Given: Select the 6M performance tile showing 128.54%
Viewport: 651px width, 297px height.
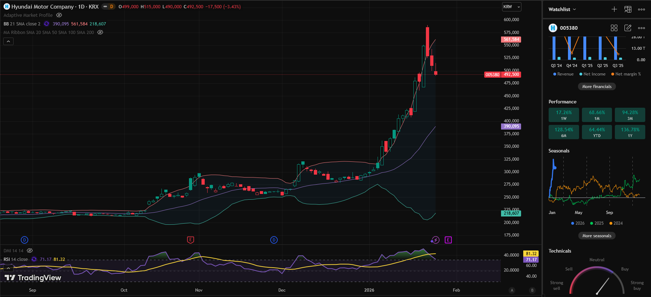Looking at the screenshot, I should tap(564, 132).
